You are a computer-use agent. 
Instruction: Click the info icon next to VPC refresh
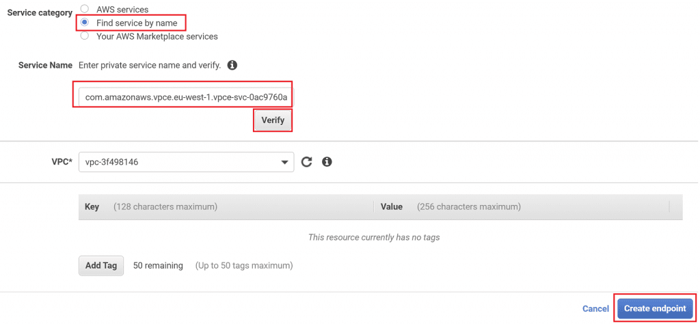click(327, 162)
